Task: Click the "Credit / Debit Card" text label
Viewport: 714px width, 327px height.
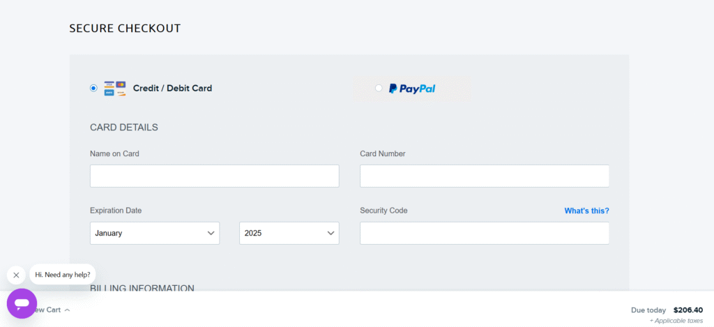Action: 172,89
